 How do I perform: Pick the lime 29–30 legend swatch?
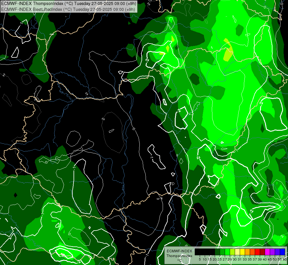tap(232, 252)
